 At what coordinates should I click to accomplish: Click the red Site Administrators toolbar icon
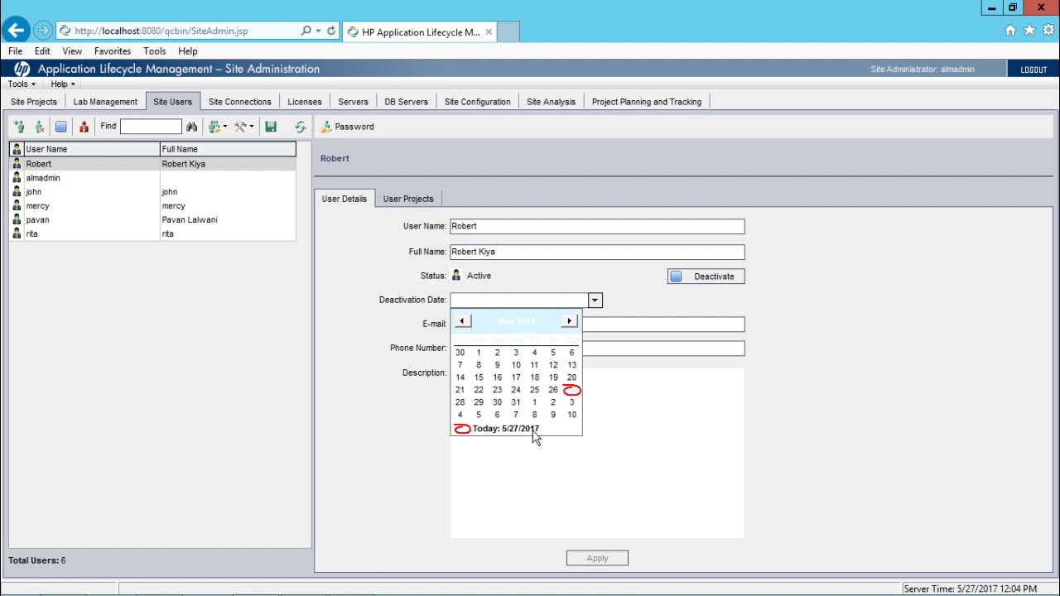[x=84, y=127]
